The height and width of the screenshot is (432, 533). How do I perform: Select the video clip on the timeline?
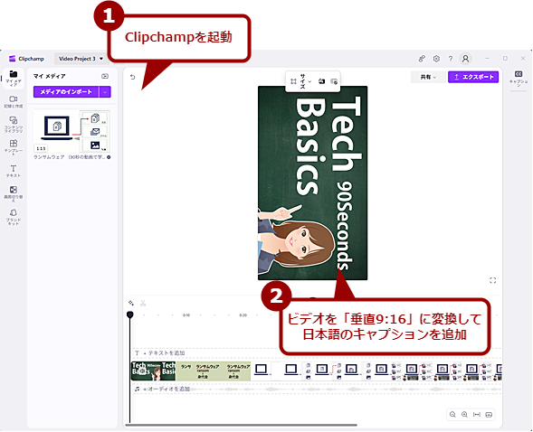[316, 371]
